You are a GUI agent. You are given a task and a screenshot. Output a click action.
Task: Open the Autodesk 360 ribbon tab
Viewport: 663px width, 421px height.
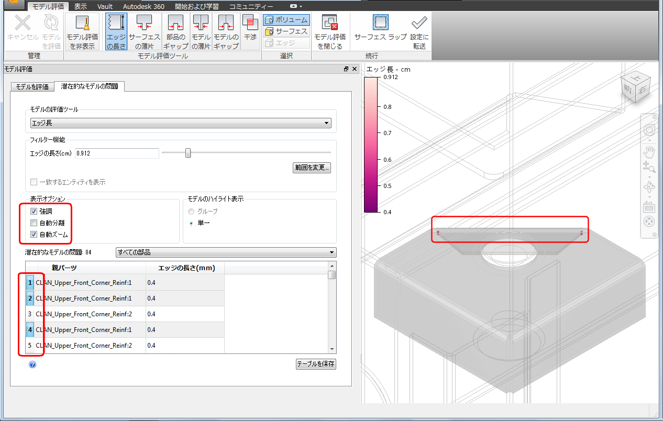[x=142, y=6]
